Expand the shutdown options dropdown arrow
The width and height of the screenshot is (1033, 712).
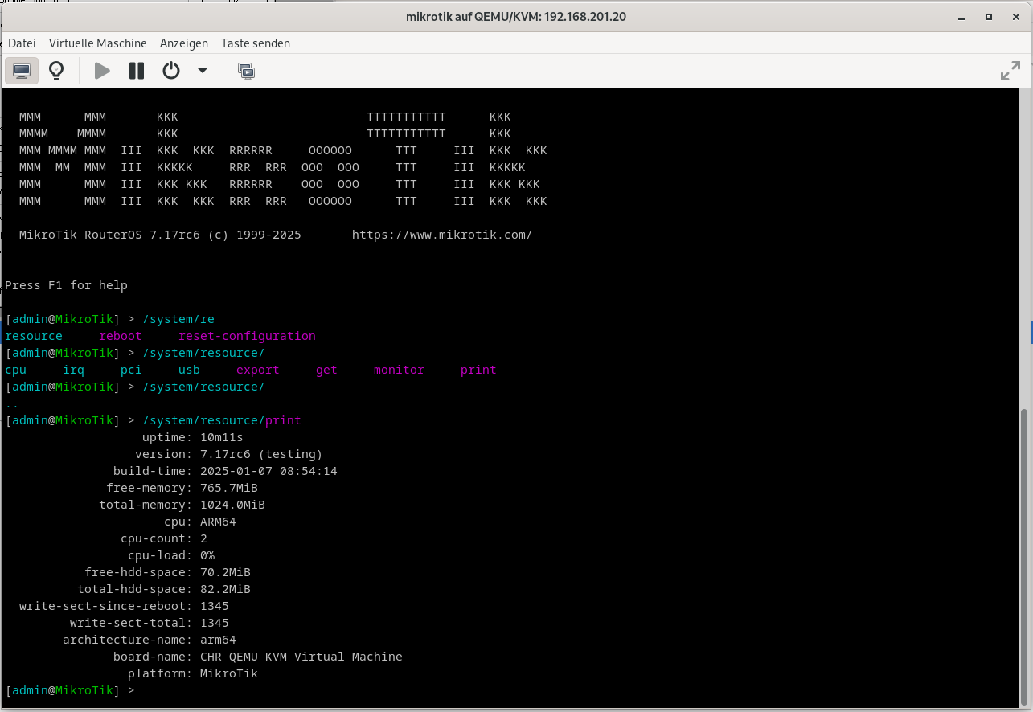[x=203, y=71]
